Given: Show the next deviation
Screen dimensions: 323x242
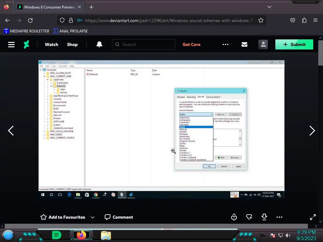Looking at the screenshot, I should [312, 131].
